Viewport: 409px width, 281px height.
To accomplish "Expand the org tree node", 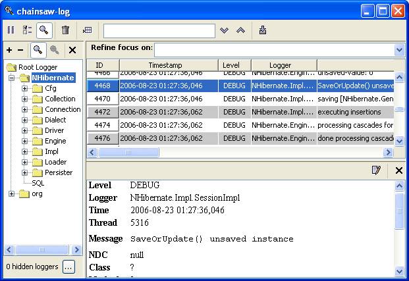I will click(11, 193).
